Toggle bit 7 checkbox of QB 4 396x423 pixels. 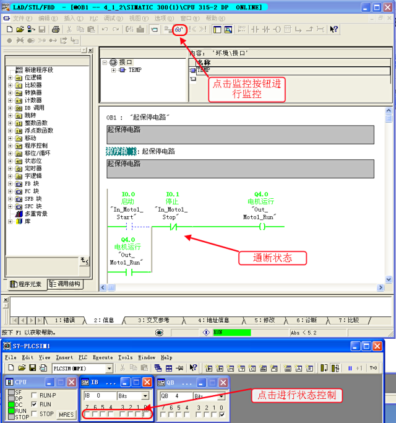(163, 414)
